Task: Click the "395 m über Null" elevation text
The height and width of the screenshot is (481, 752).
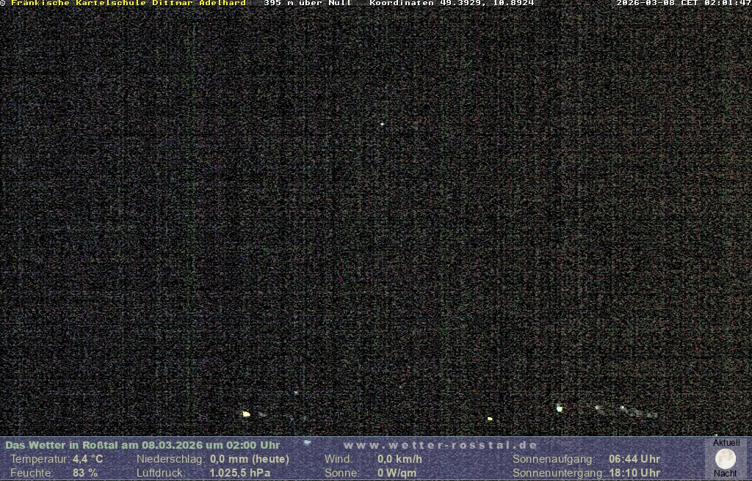Action: coord(308,3)
